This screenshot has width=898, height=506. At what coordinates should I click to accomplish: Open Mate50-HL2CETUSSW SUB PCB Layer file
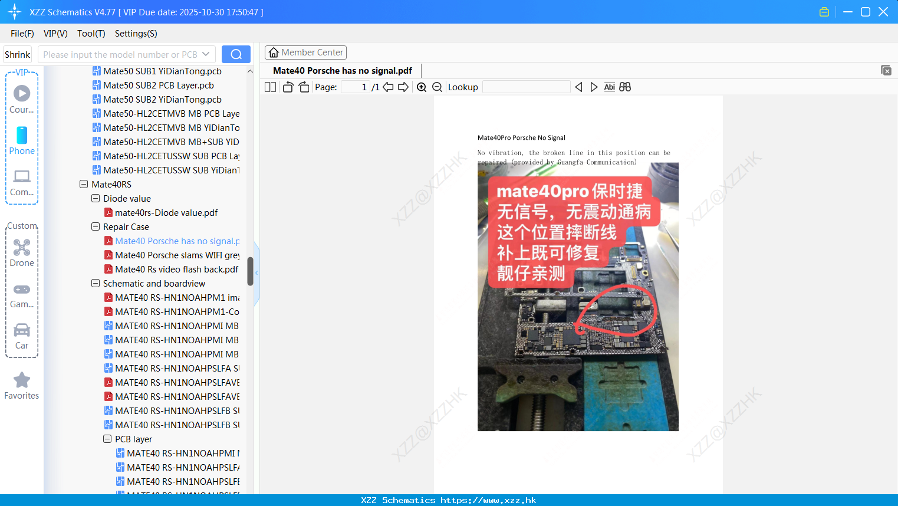point(172,156)
